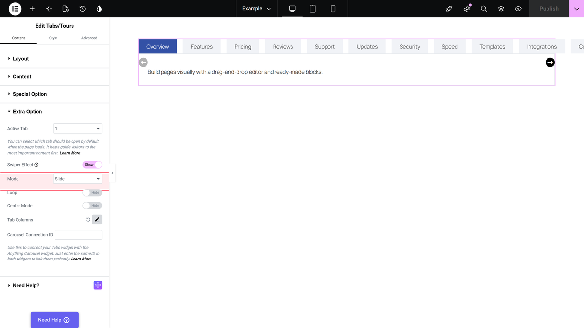The image size is (584, 328).
Task: Open page document settings icon
Action: (x=66, y=9)
